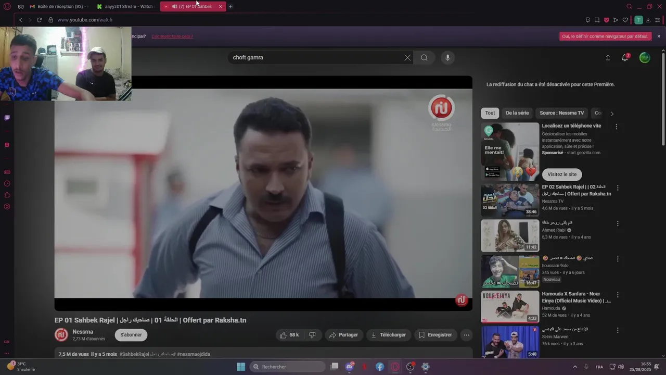
Task: Open the Opera GX main menu logo
Action: click(7, 6)
